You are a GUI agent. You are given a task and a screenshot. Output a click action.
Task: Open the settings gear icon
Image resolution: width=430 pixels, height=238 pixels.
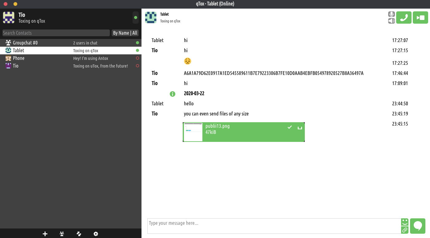(96, 234)
